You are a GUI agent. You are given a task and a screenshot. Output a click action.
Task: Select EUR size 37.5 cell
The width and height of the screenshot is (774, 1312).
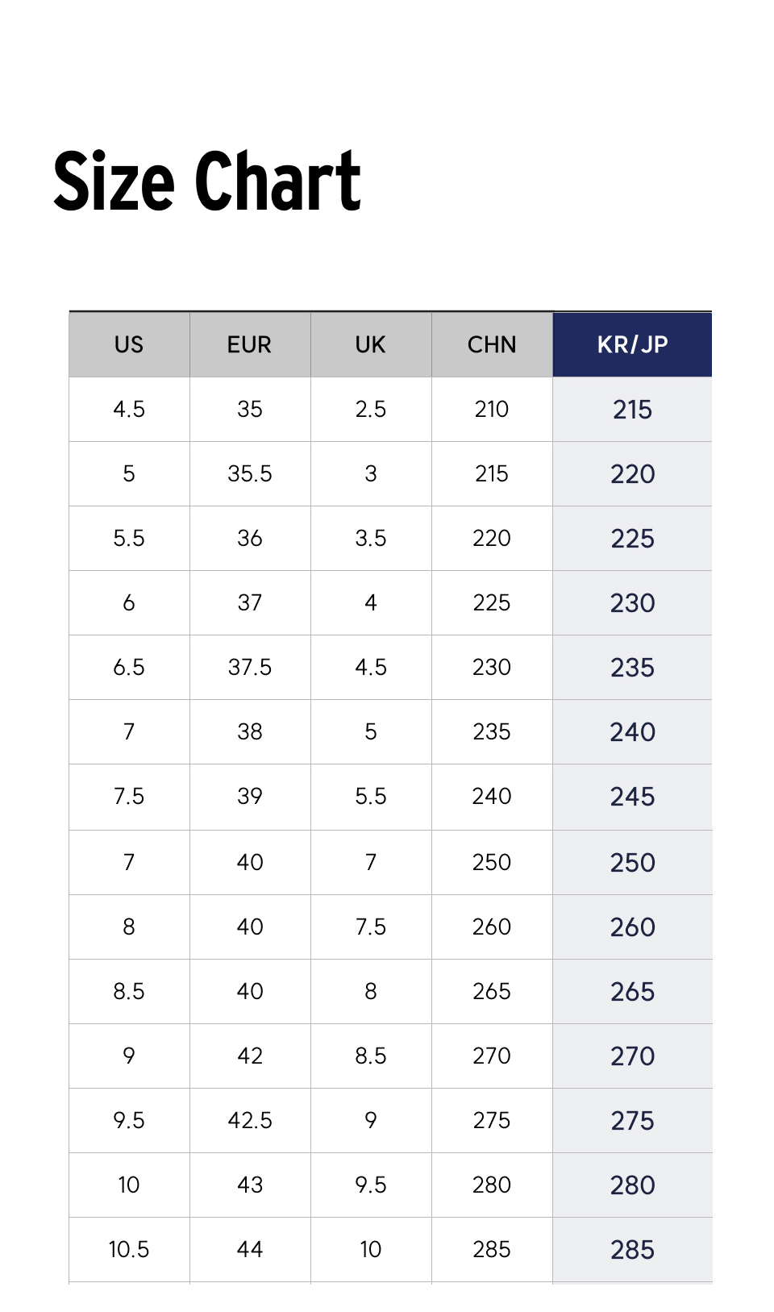coord(250,668)
